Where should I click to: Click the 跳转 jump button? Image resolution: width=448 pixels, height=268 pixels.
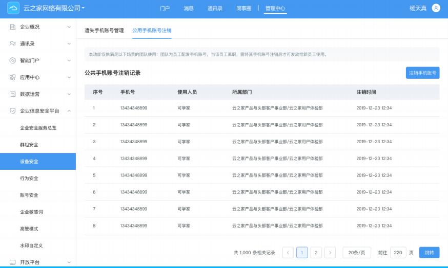pos(429,253)
